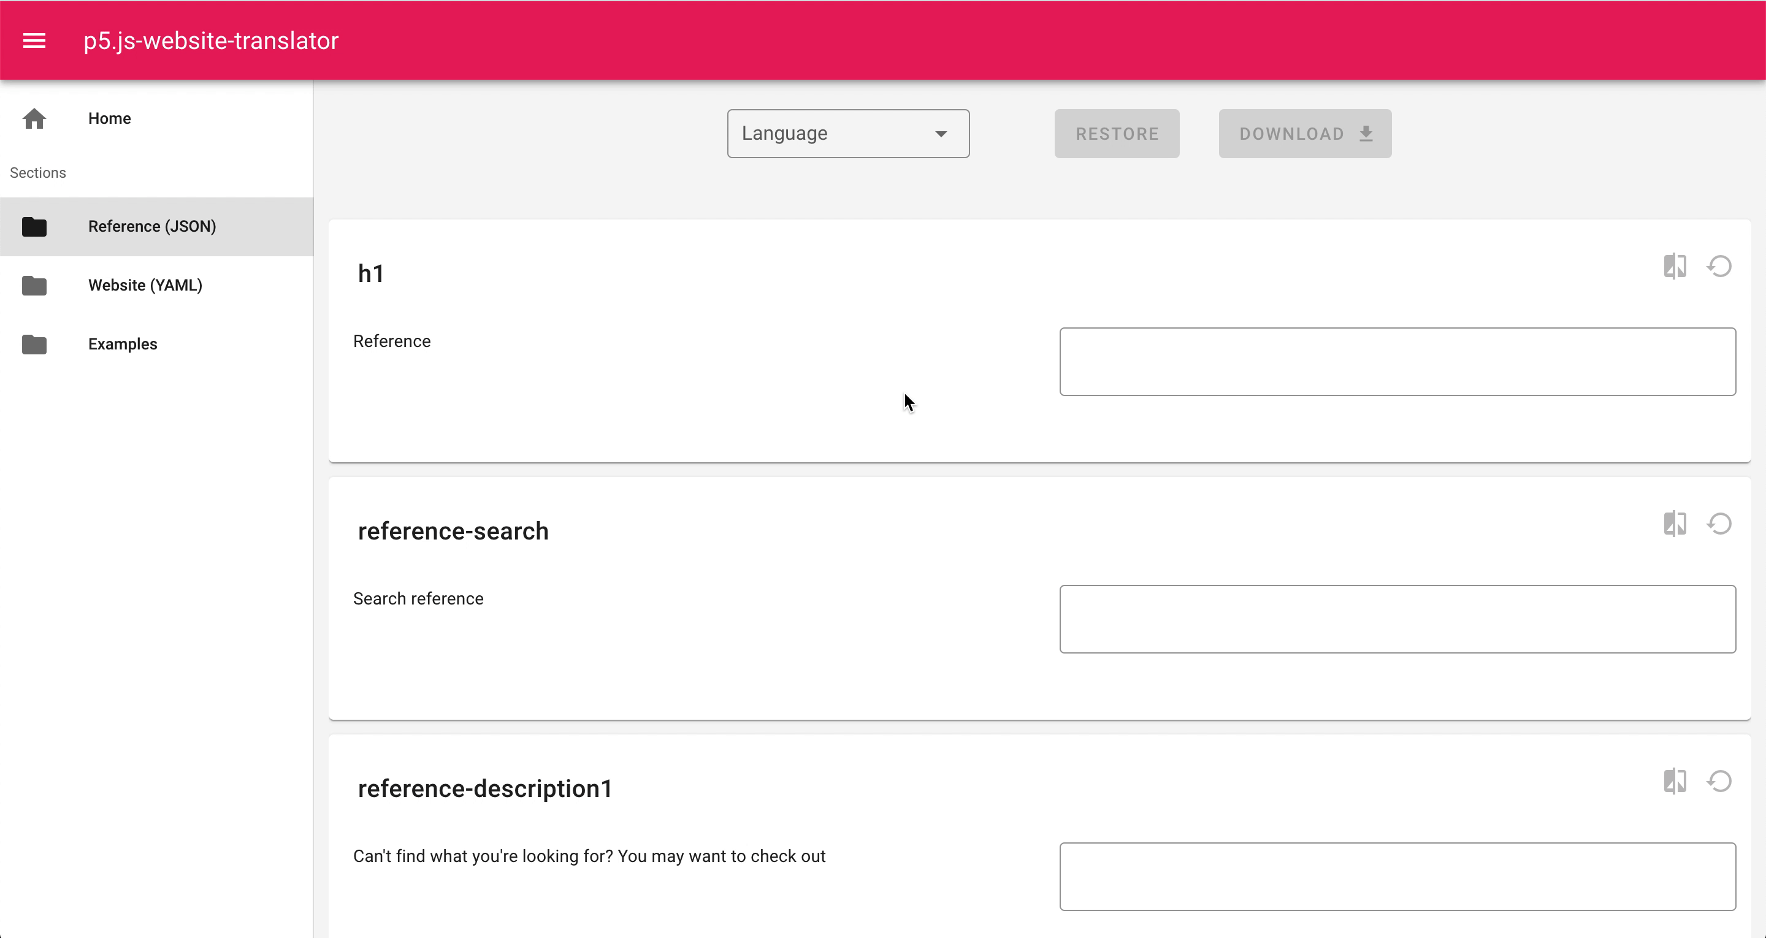
Task: Click the compare icon for reference-search
Action: pyautogui.click(x=1673, y=525)
